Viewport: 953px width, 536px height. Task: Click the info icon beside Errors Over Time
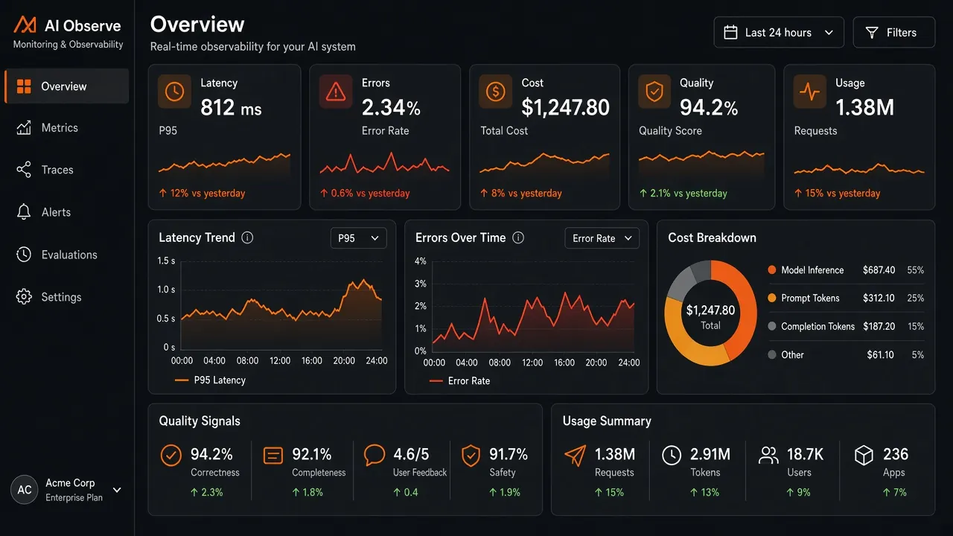(x=519, y=237)
